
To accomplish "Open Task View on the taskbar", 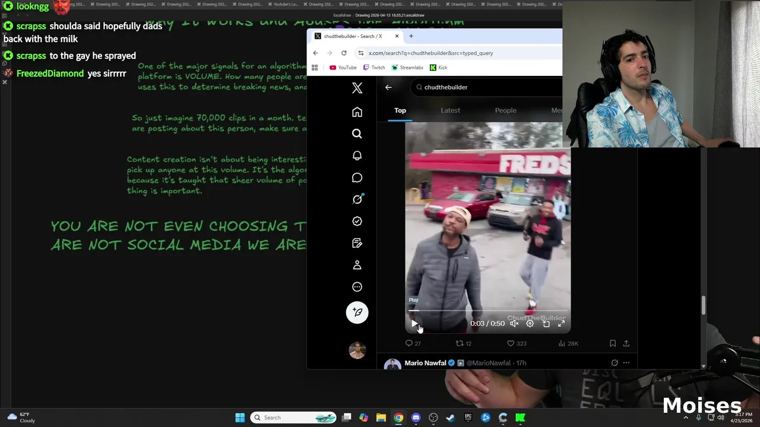I will (x=347, y=418).
